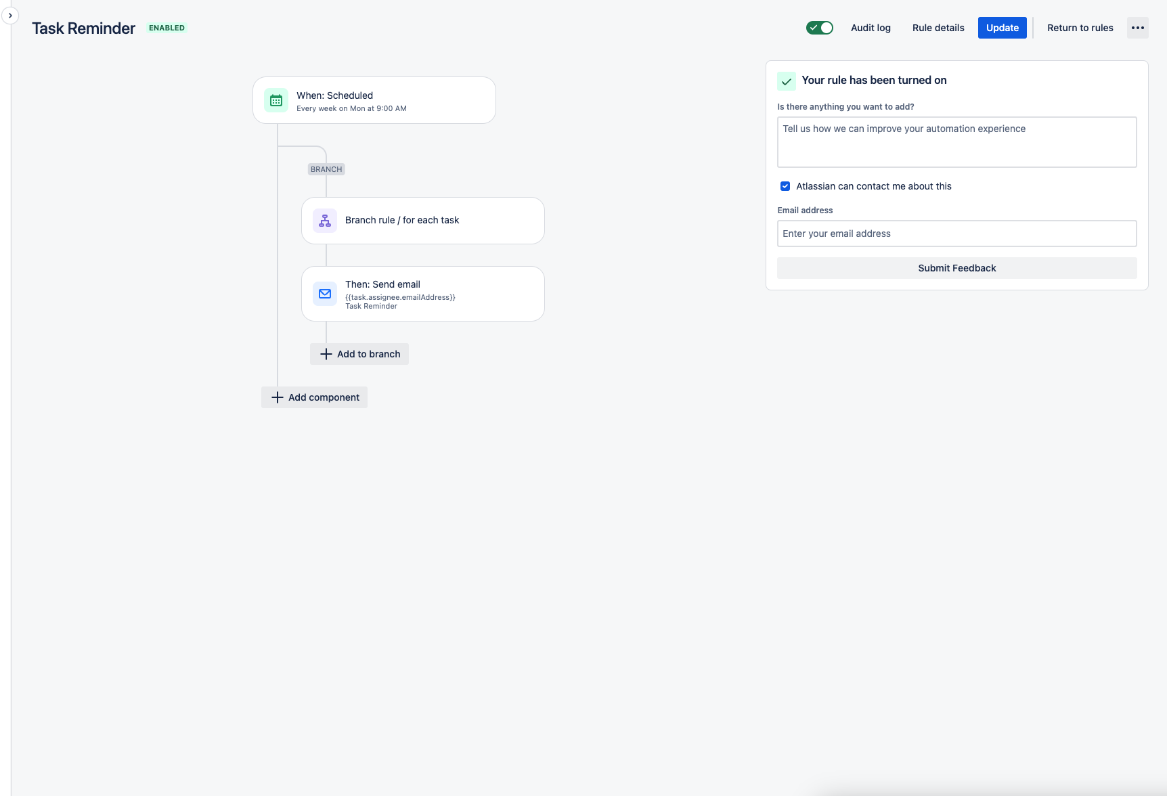Click the email address input field

coord(957,234)
